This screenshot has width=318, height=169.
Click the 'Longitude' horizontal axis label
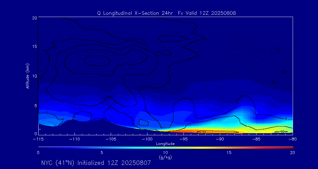165,144
